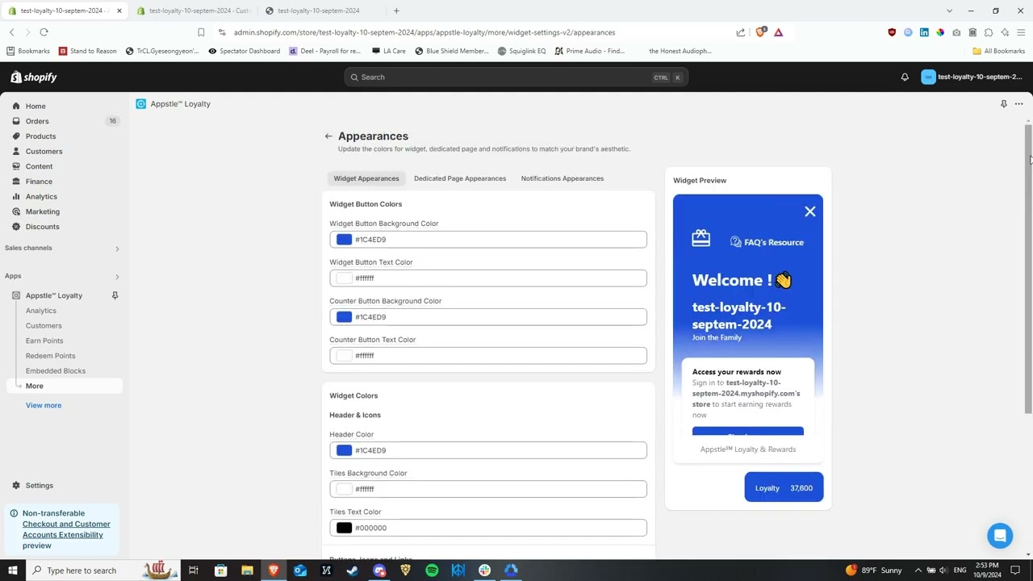Screen dimensions: 1033x581
Task: Click the Marketing icon in the sidebar
Action: (16, 211)
